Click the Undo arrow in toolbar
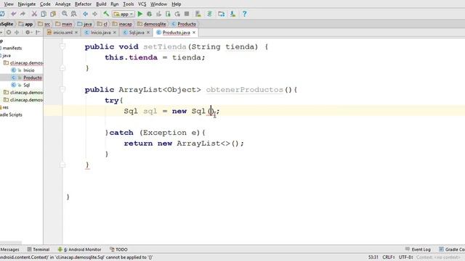The height and width of the screenshot is (261, 465). point(14,14)
